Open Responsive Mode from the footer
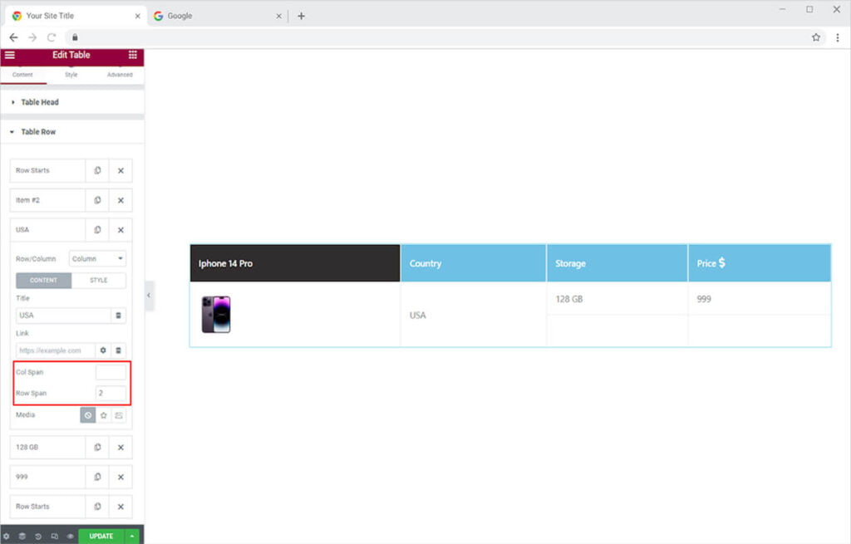The image size is (851, 544). 54,537
